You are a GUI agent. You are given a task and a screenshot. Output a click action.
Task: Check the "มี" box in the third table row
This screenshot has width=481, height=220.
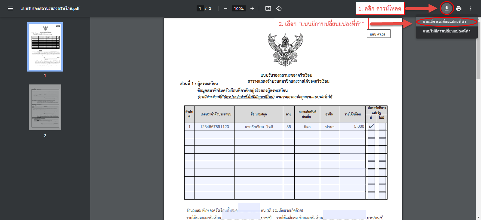[x=372, y=142]
